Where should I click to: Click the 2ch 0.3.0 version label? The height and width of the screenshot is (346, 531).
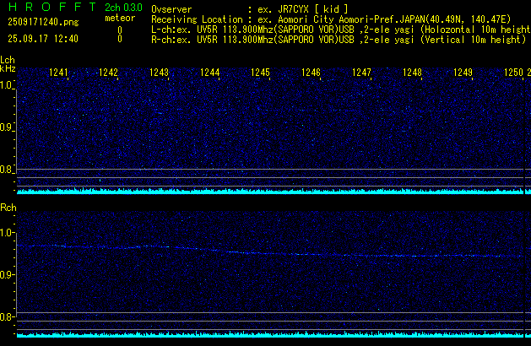(x=123, y=8)
